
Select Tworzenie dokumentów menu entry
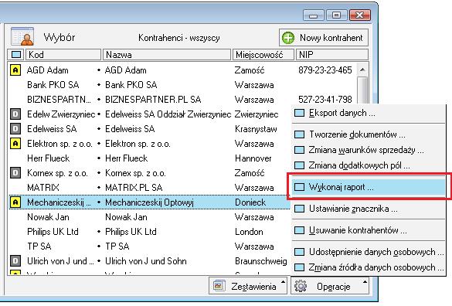[x=369, y=134]
